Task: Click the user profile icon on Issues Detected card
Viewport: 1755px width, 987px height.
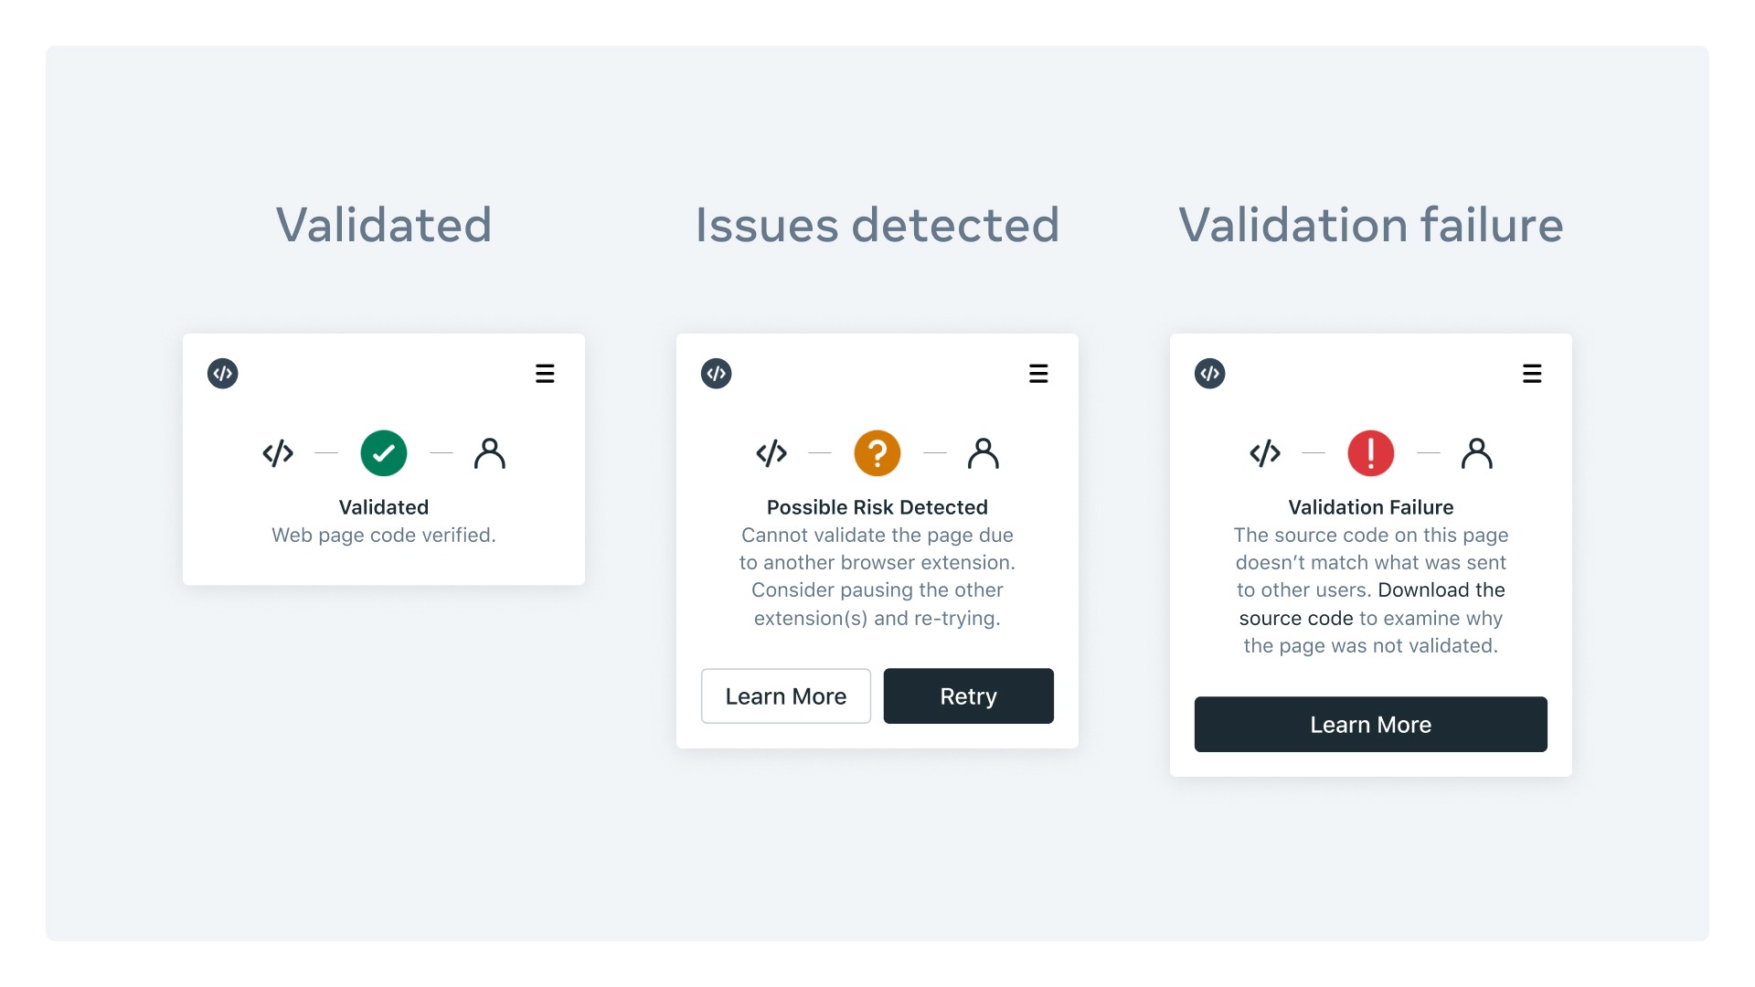Action: [984, 452]
